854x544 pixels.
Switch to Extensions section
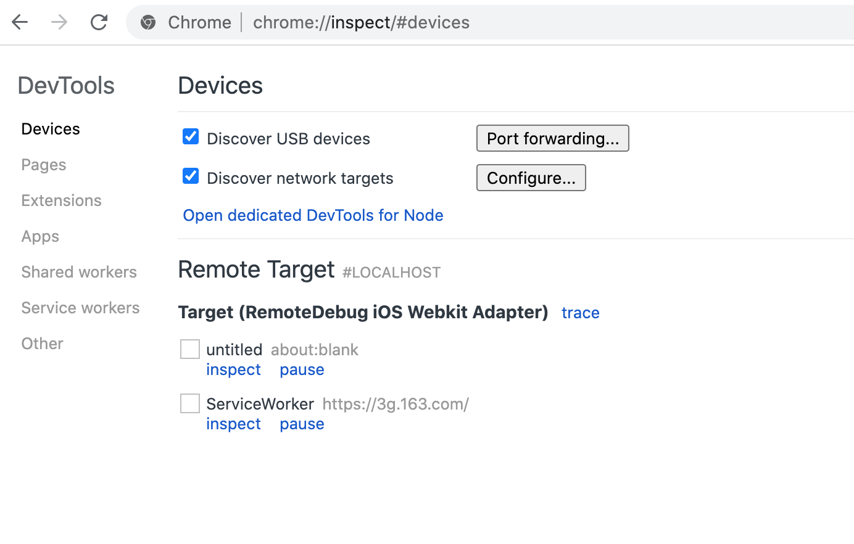pos(61,200)
